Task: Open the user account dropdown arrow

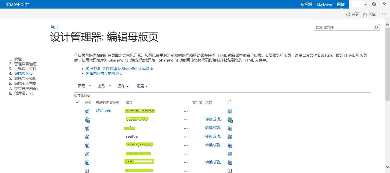Action: pyautogui.click(x=365, y=5)
